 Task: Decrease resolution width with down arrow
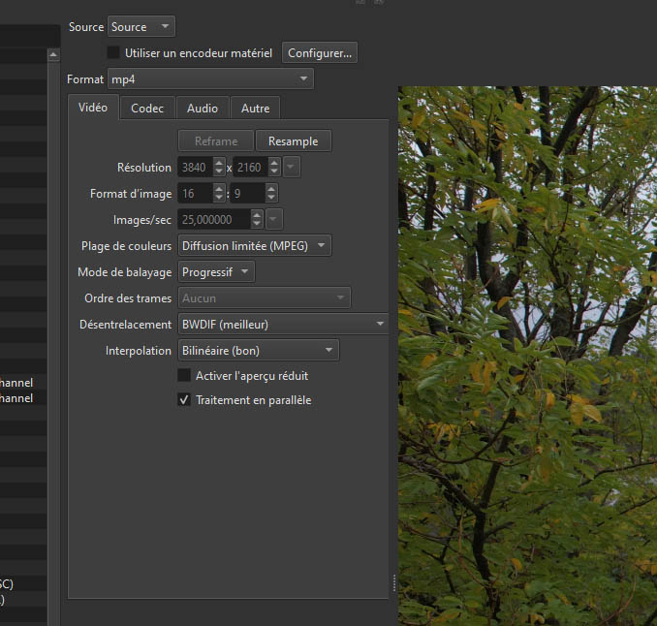point(219,172)
